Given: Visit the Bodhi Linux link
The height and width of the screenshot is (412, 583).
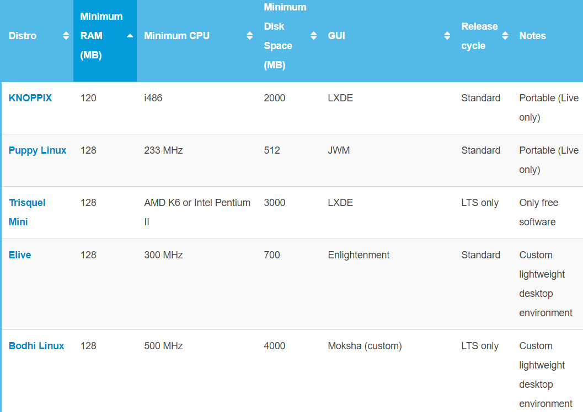Looking at the screenshot, I should click(x=36, y=346).
